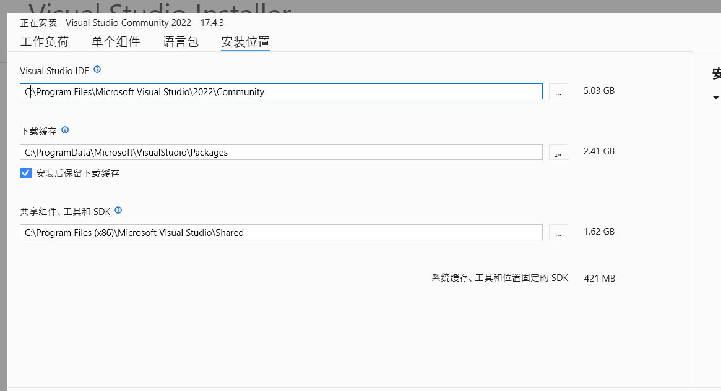Browse for download cache Packages folder
The width and height of the screenshot is (721, 391).
(x=558, y=152)
